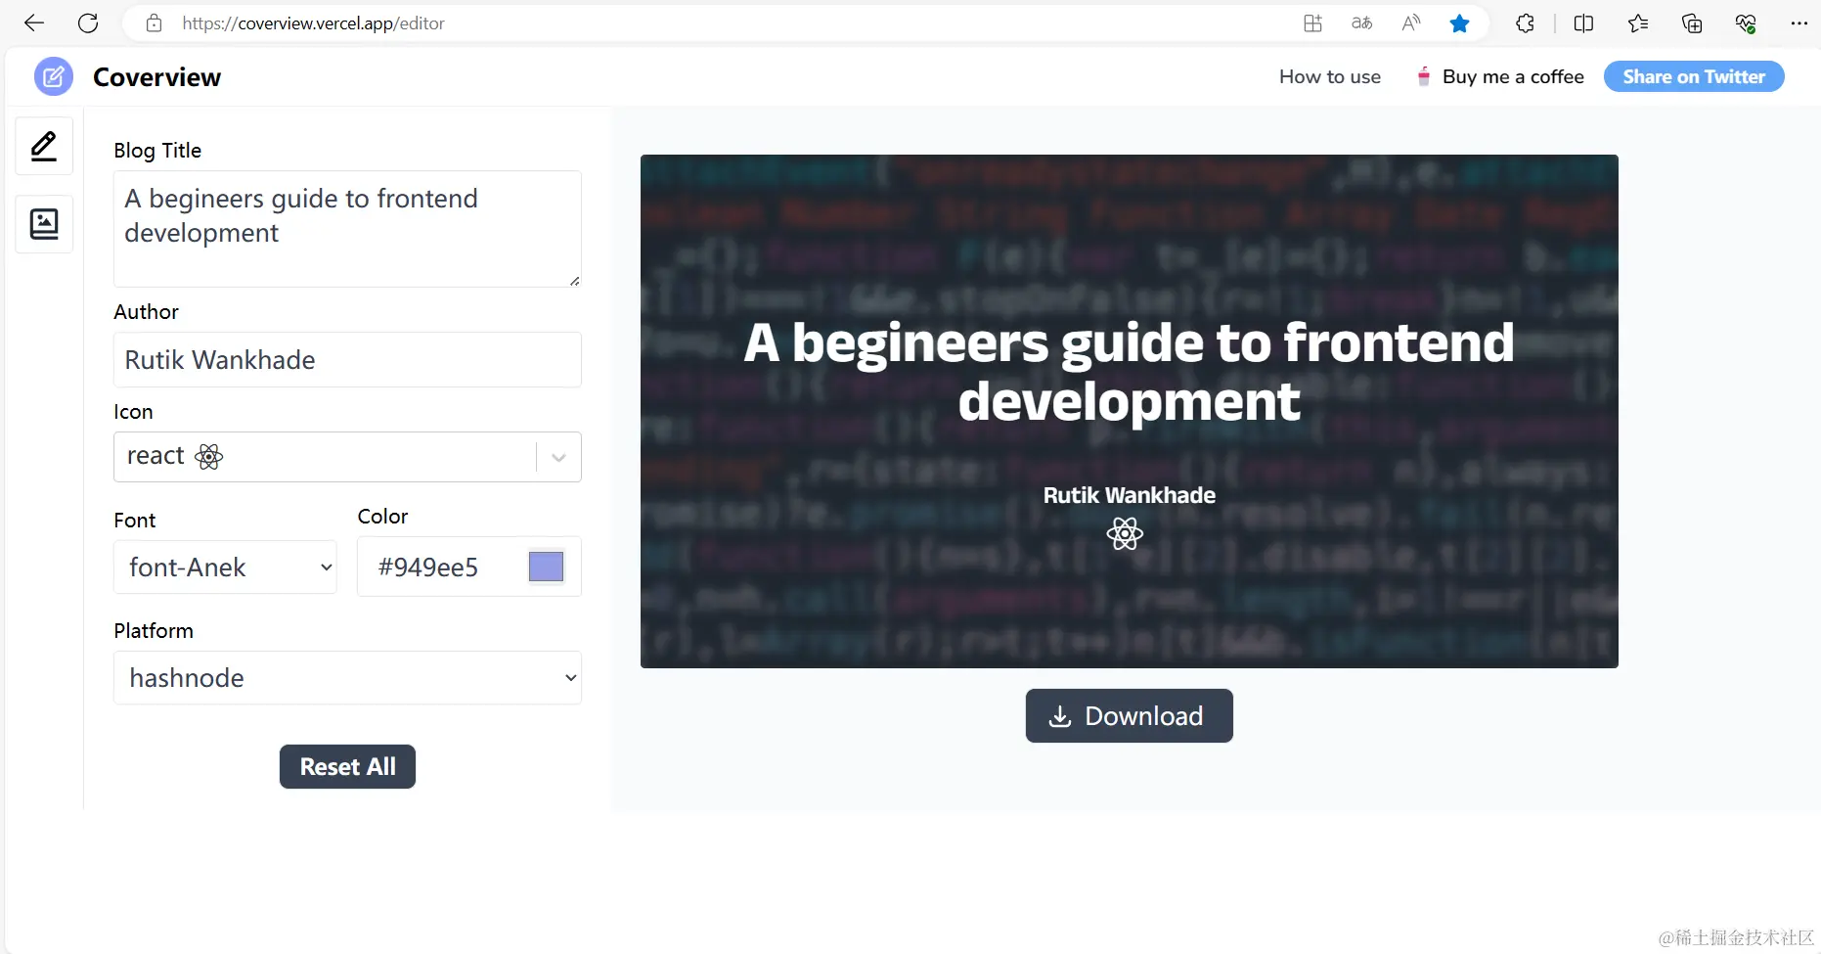
Task: Click the Coverview title text
Action: click(x=156, y=77)
